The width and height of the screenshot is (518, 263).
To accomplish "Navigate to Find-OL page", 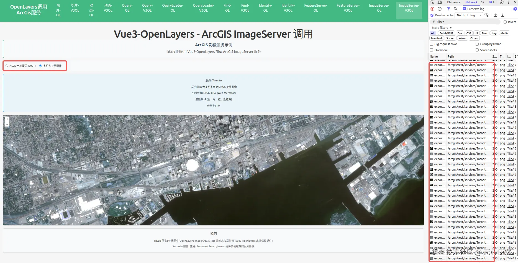I will point(227,8).
